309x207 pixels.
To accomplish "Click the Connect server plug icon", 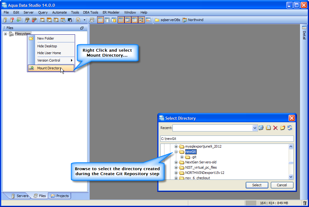I will click(27, 20).
